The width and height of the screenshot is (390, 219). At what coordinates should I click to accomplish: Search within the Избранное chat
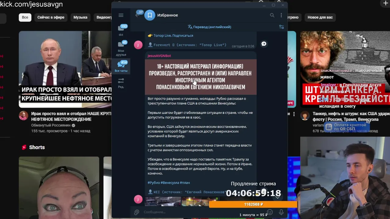pyautogui.click(x=272, y=15)
